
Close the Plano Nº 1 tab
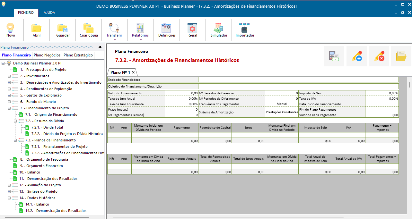click(133, 72)
